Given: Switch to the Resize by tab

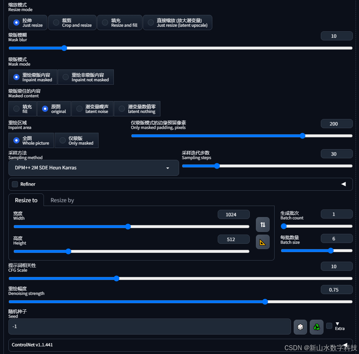Looking at the screenshot, I should pyautogui.click(x=62, y=200).
